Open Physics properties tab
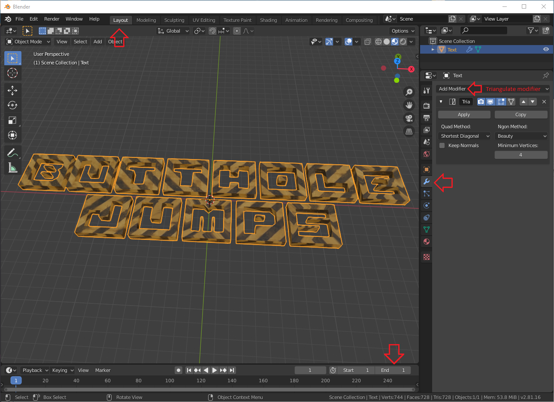This screenshot has width=554, height=402. (427, 206)
